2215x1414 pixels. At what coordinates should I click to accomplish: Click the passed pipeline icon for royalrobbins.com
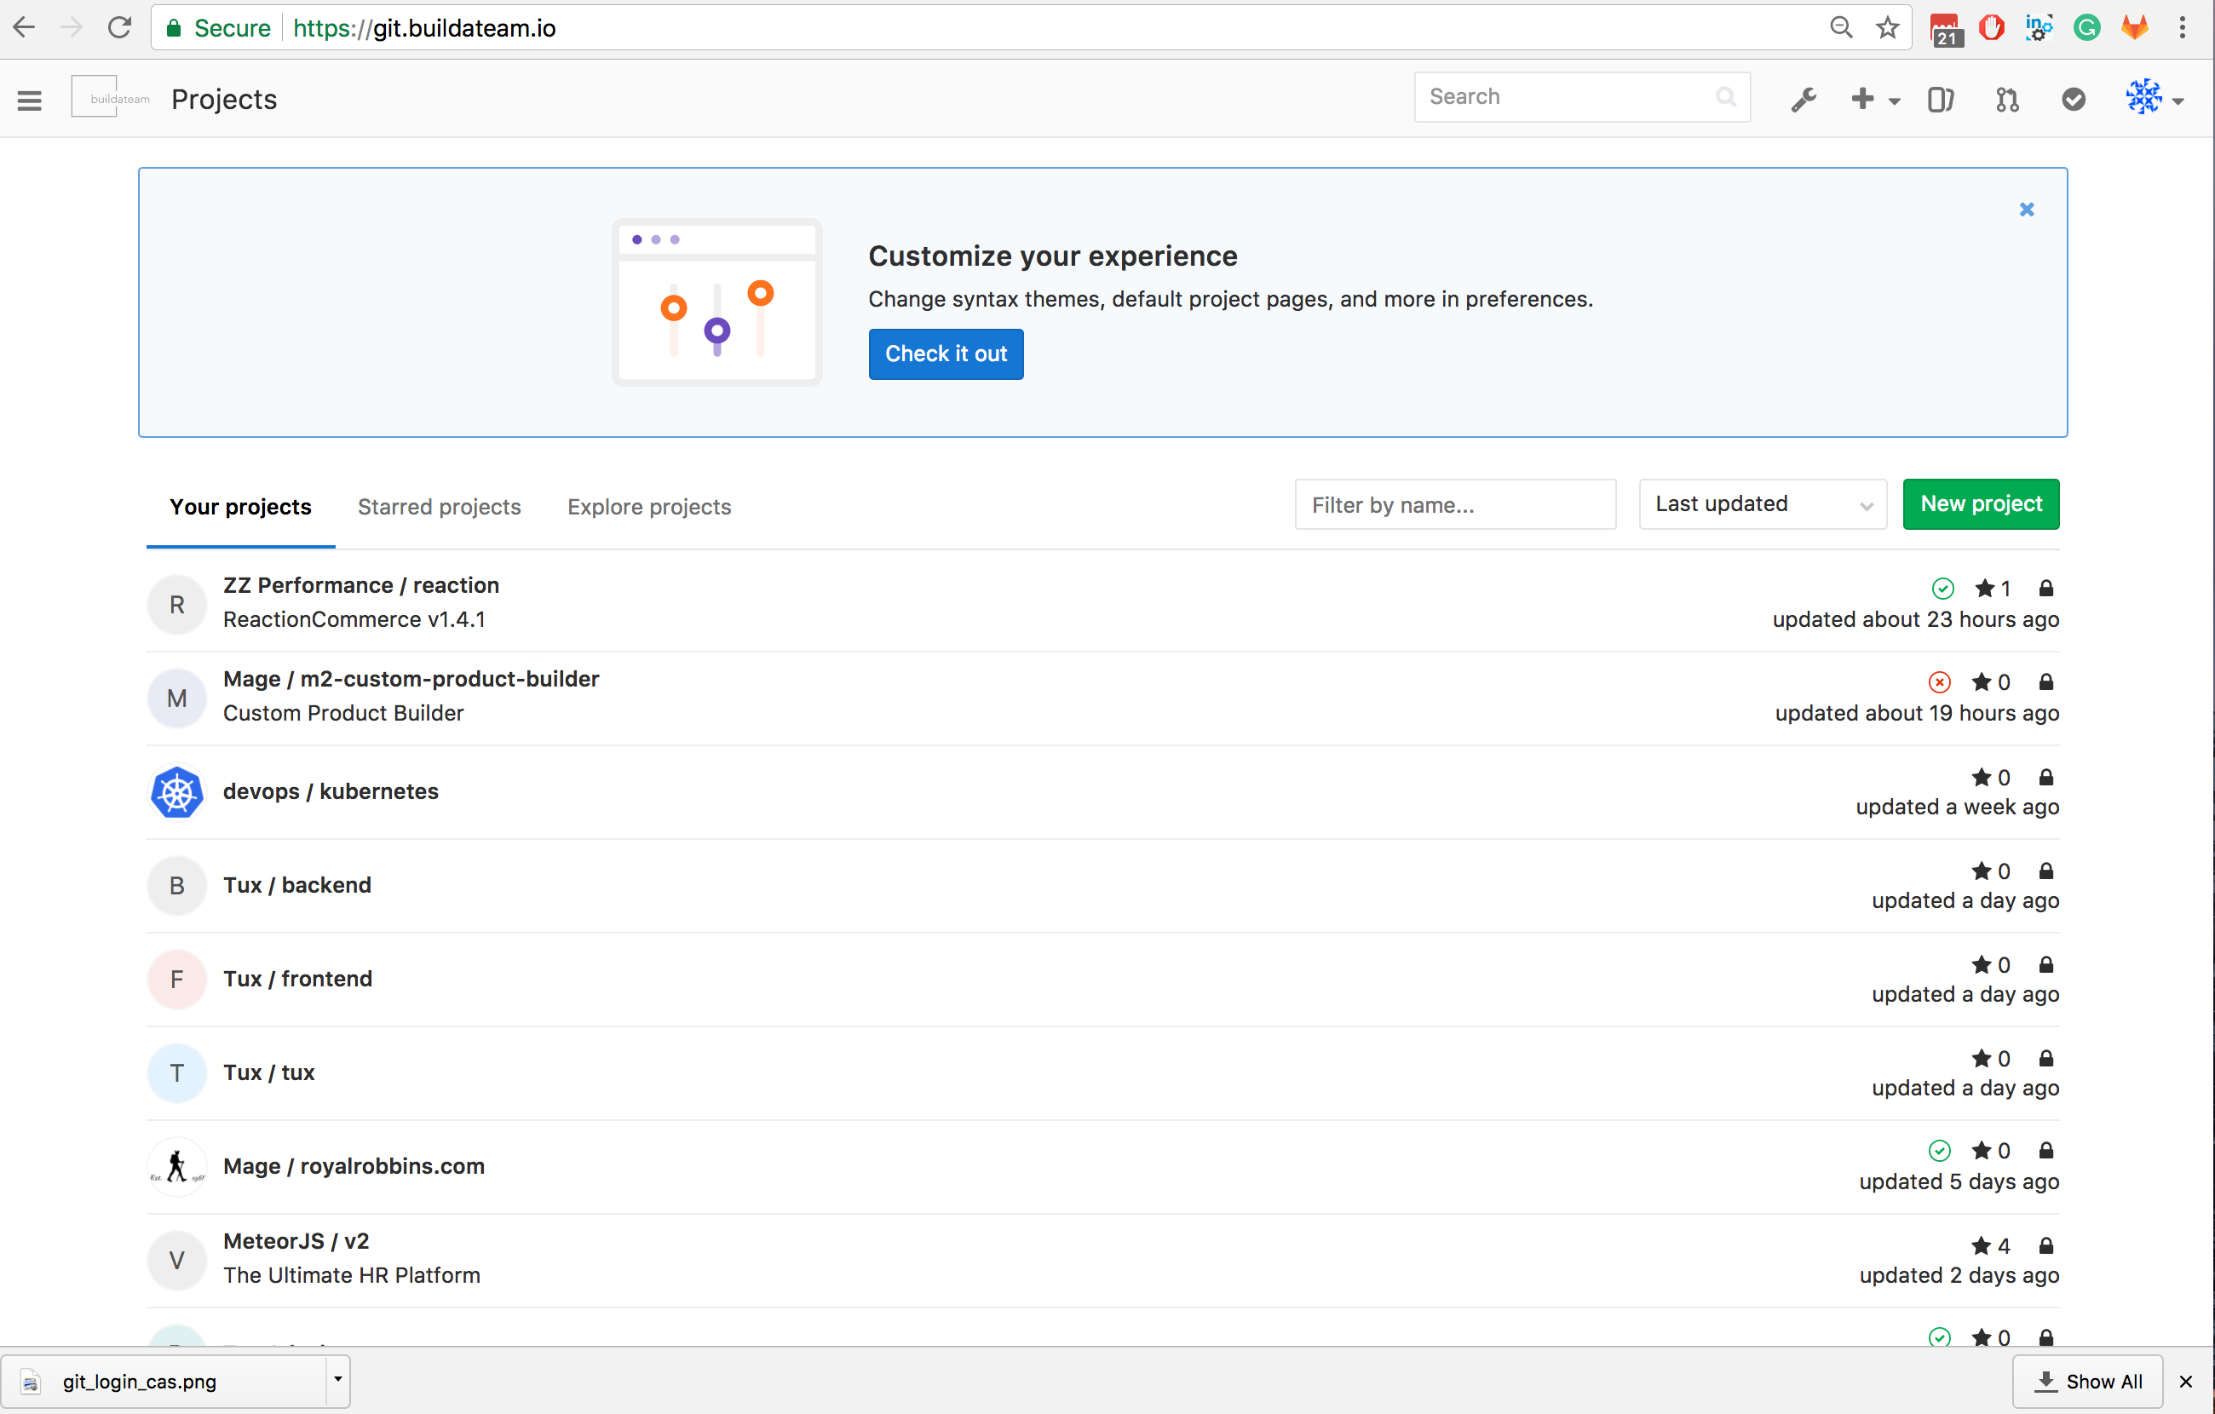point(1940,1151)
